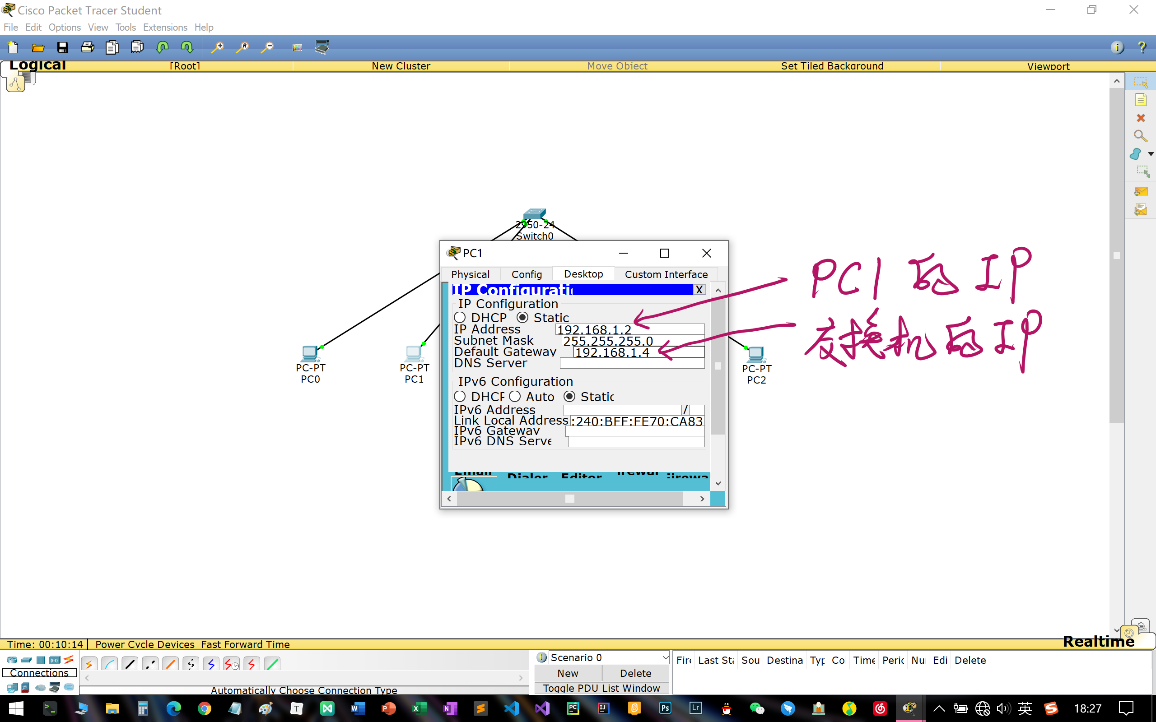Choose the Add Simple PDU envelope tool
1156x722 pixels.
pyautogui.click(x=1141, y=191)
